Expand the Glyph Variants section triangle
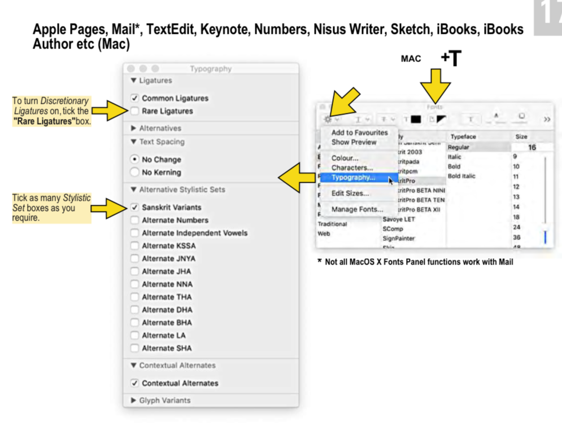Screen dimensions: 562x423 pos(134,400)
